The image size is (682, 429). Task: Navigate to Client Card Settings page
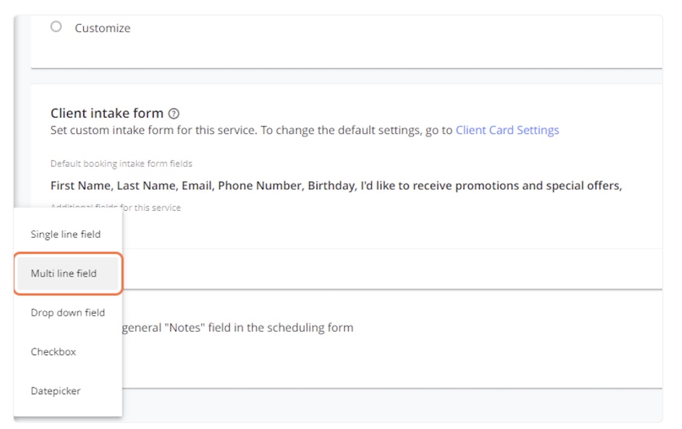click(x=508, y=130)
